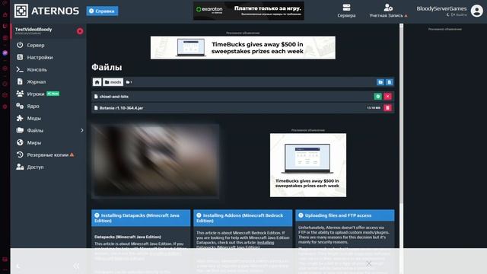Open Installing Datapacks (Minecraft Java Edition) article
This screenshot has height=274, width=487.
pyautogui.click(x=141, y=218)
